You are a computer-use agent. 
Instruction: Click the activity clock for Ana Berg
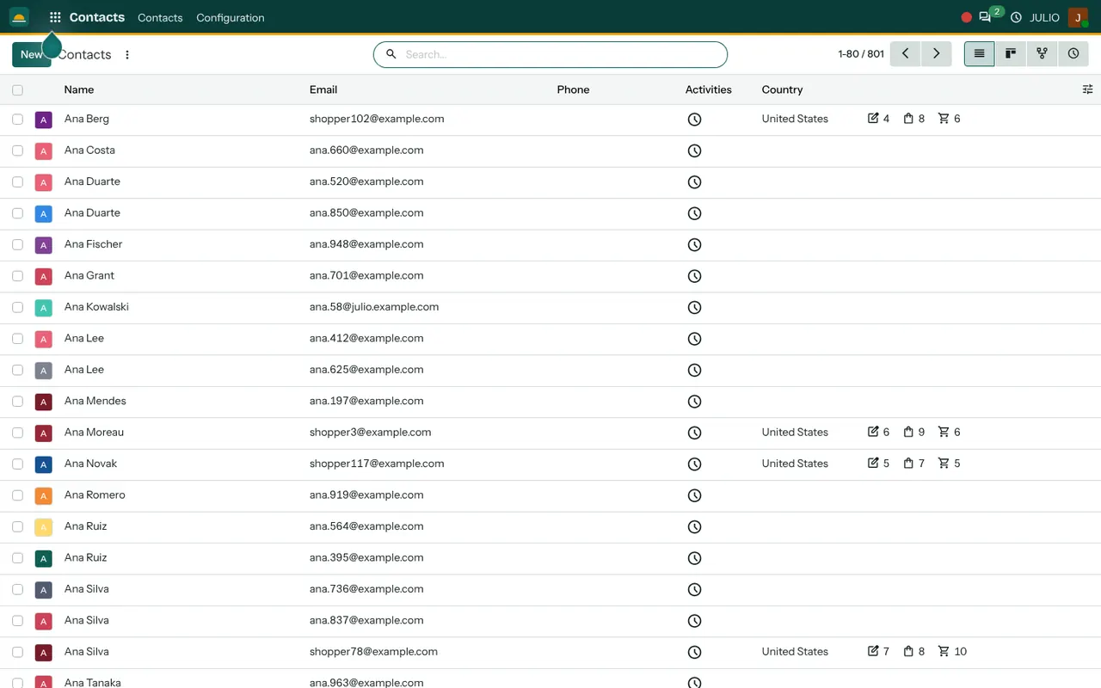(695, 120)
